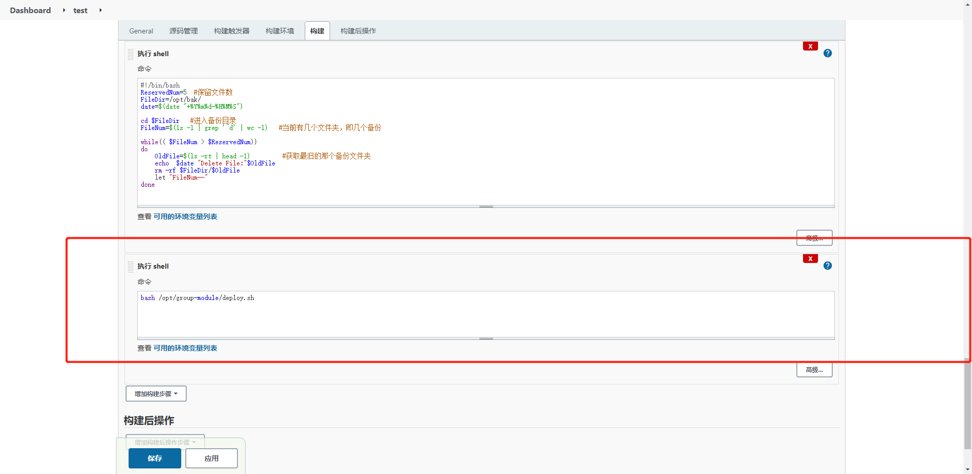Open 高级 options of the first shell step

tap(814, 238)
